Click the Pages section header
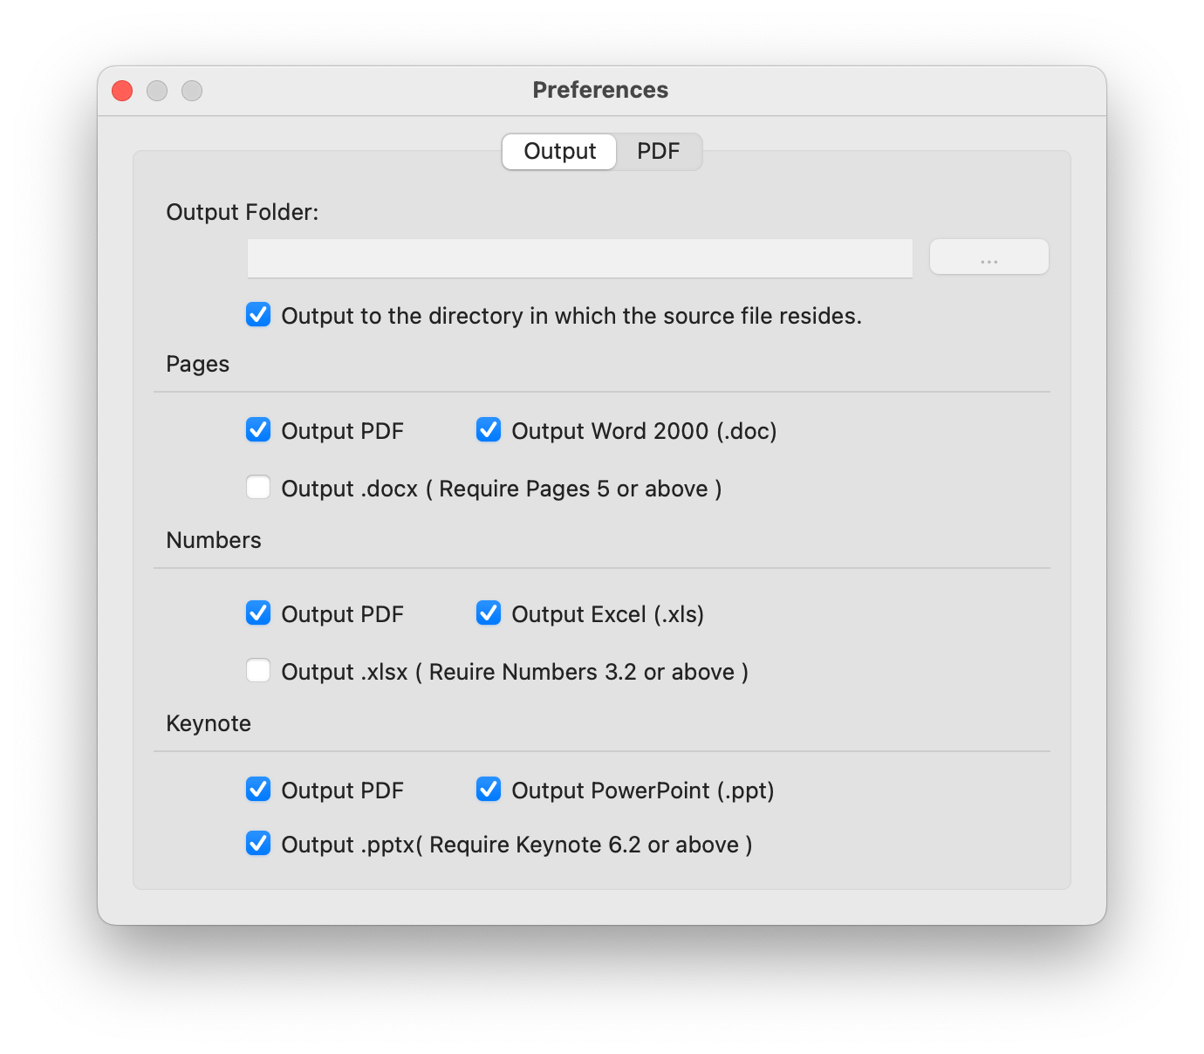This screenshot has width=1204, height=1054. click(197, 364)
